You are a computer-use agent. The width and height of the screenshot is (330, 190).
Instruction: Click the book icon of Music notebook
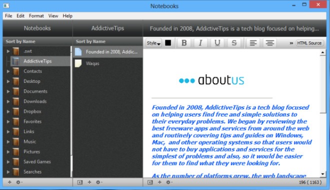[16, 142]
